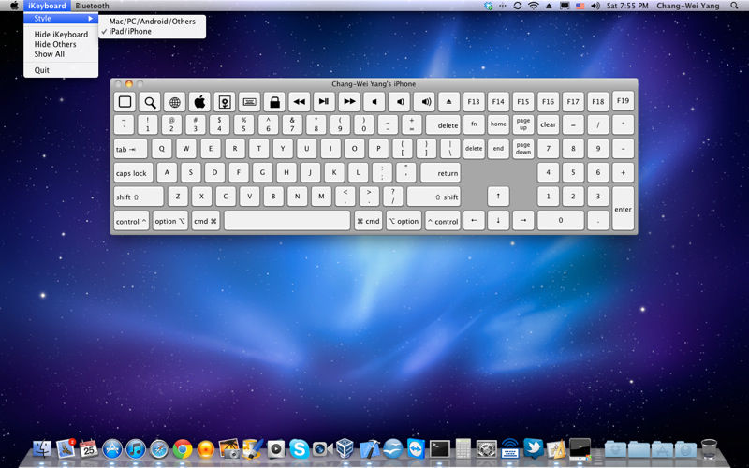
Task: Open the iKeyboard Wi-Fi keyboard Dock icon
Action: pos(509,449)
